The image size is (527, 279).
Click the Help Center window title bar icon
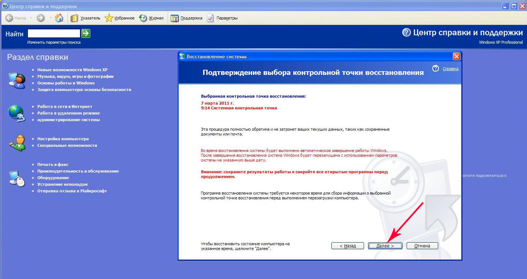5,6
